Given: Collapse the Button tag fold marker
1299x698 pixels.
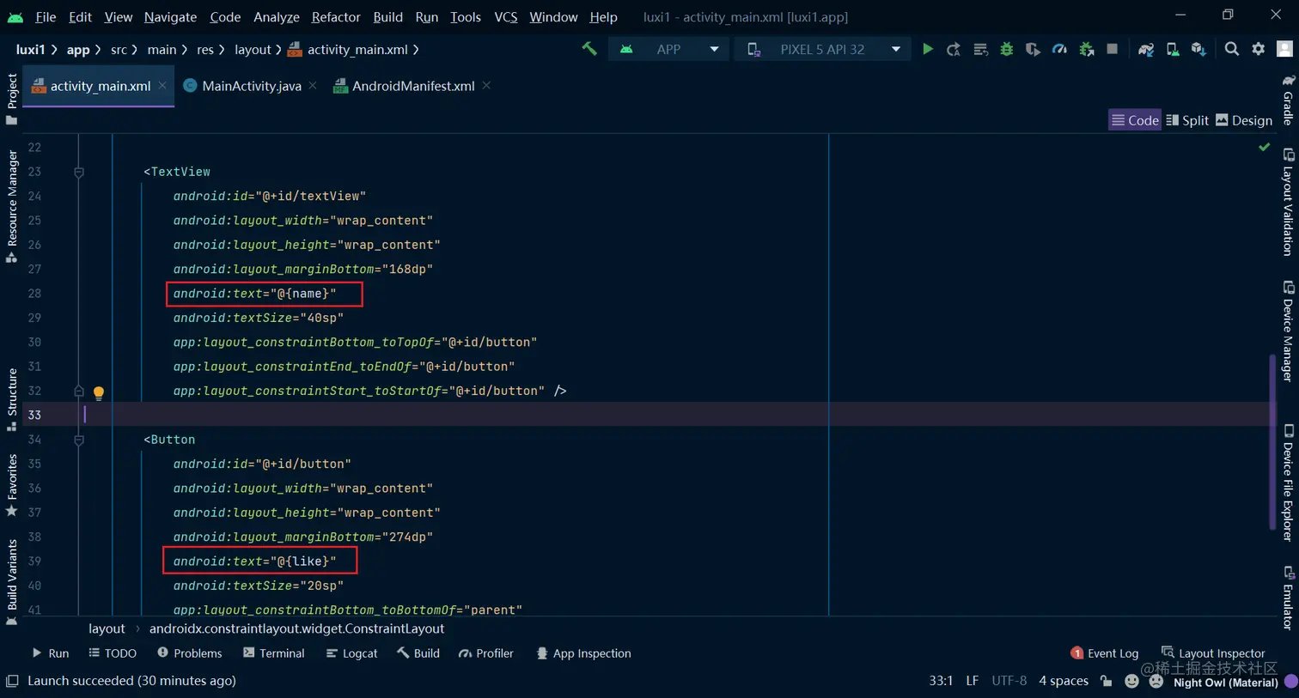Looking at the screenshot, I should coord(79,440).
